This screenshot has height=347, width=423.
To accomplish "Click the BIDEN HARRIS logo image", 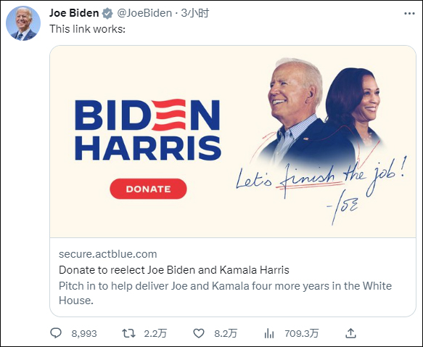I will [148, 130].
